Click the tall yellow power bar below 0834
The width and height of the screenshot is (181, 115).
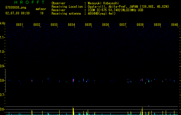(73, 111)
